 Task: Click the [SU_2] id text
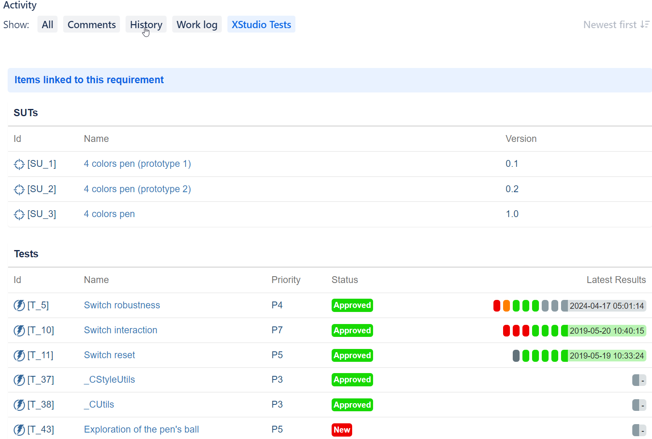click(x=42, y=189)
